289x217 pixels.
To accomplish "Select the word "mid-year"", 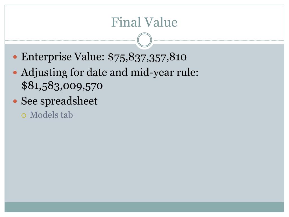I will click(152, 73).
